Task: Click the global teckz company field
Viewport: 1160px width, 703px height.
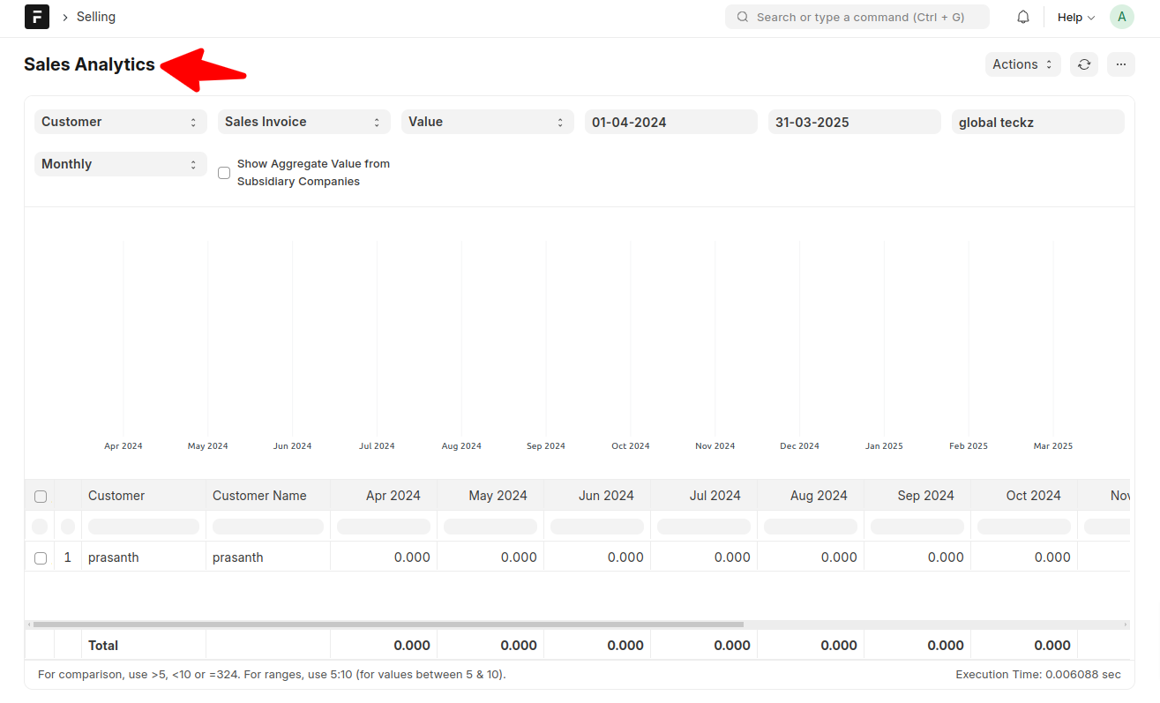Action: [1038, 122]
